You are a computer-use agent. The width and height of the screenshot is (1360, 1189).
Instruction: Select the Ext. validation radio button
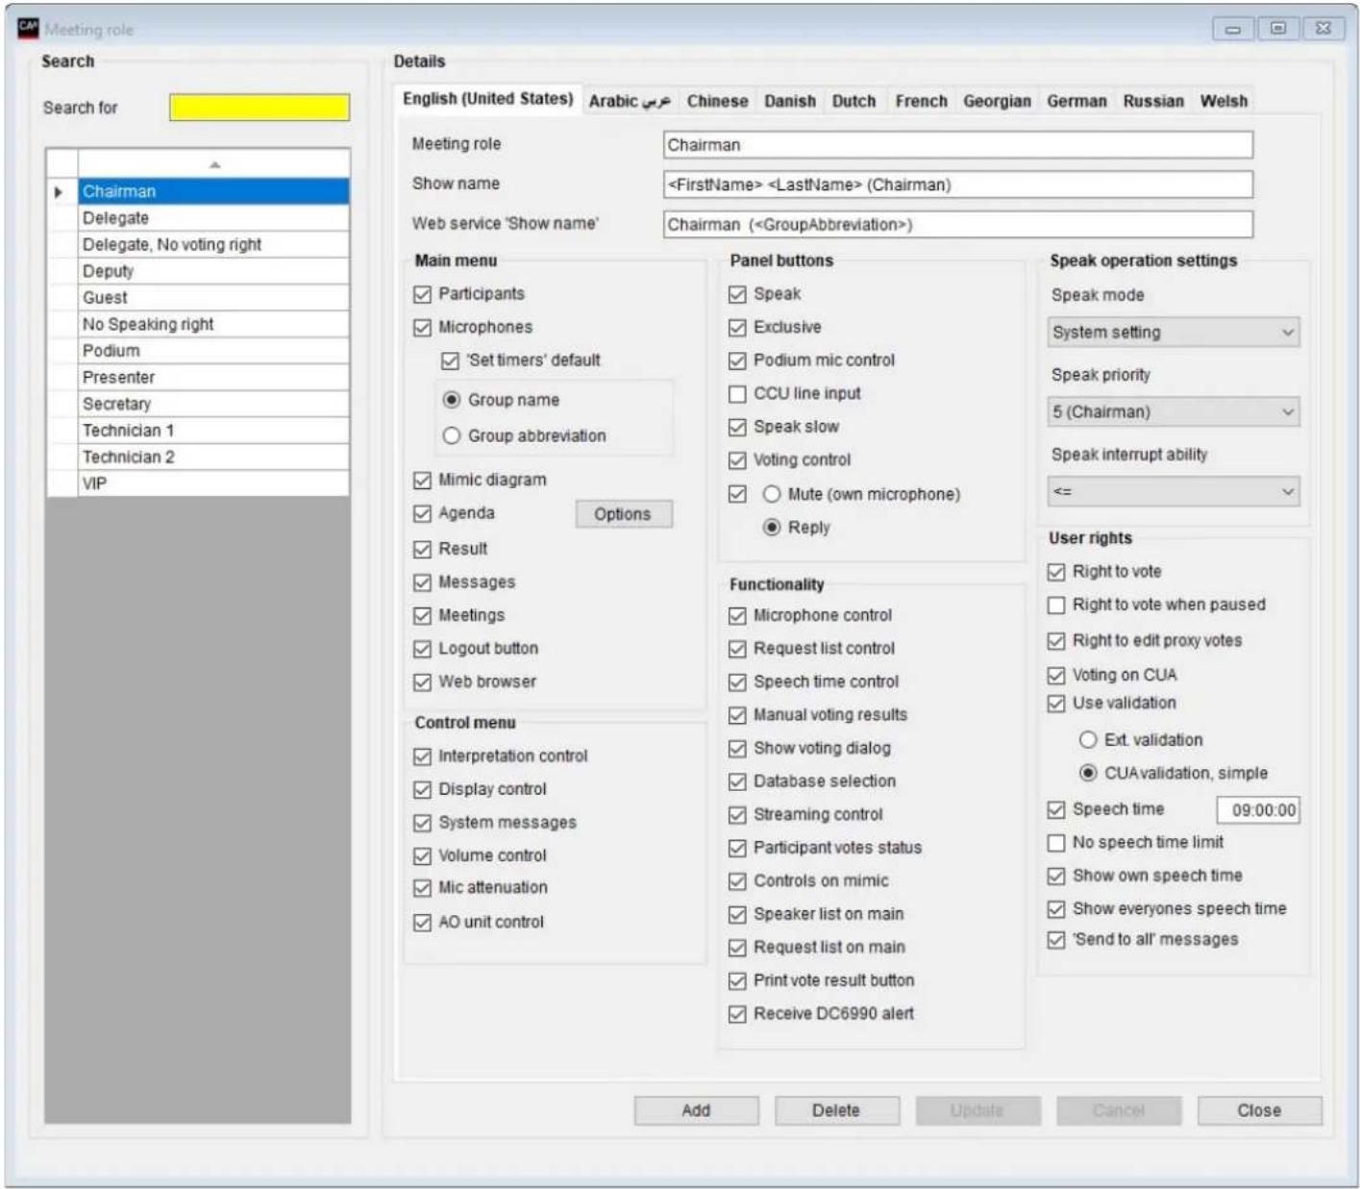(1088, 739)
